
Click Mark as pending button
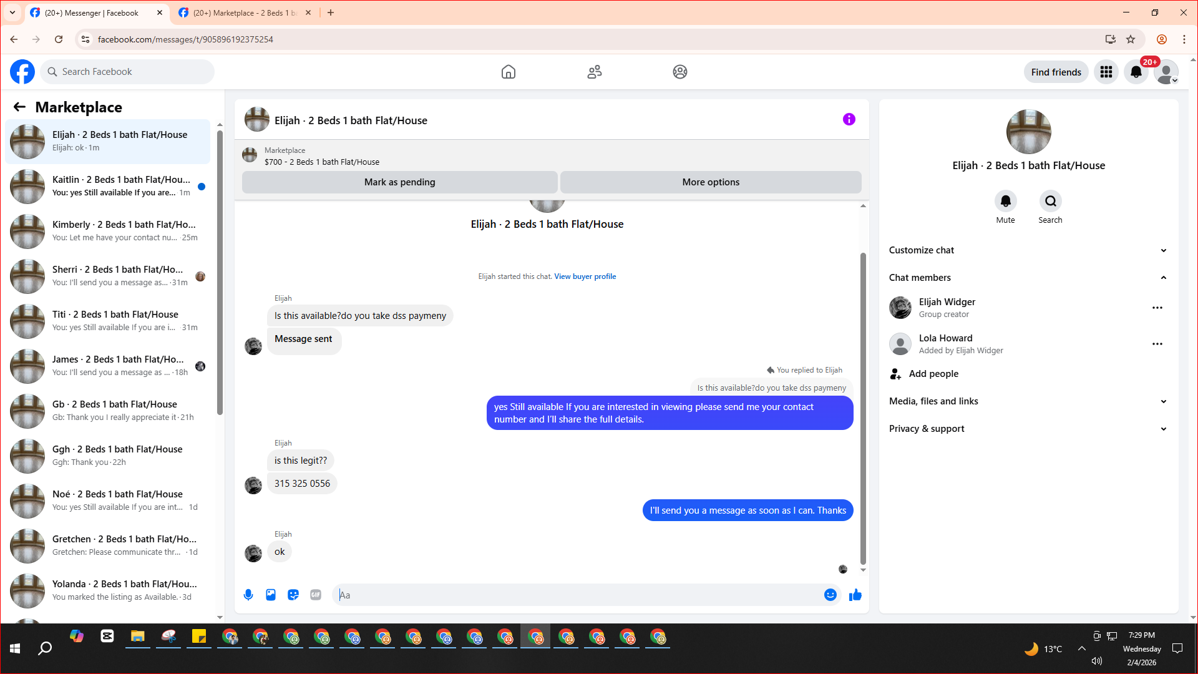tap(399, 182)
